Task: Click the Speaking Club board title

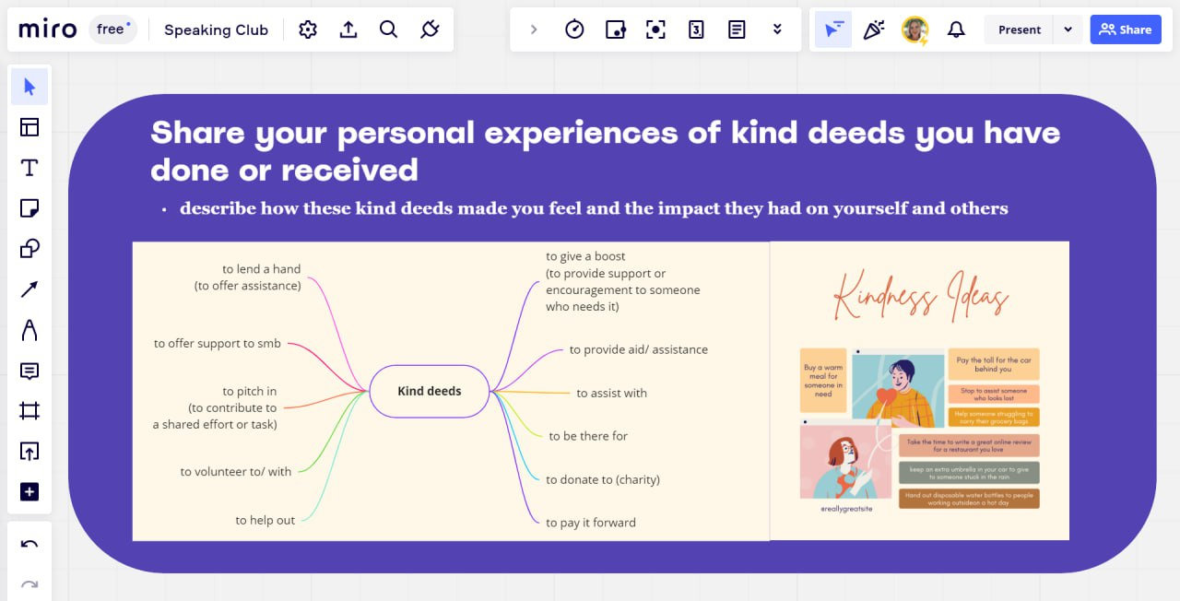Action: pos(216,29)
